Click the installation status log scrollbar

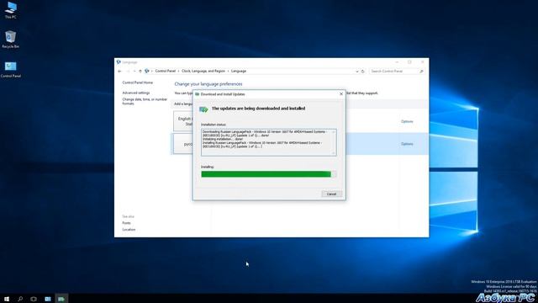[x=334, y=142]
